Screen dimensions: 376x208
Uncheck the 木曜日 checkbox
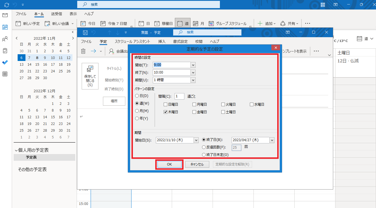pyautogui.click(x=166, y=112)
